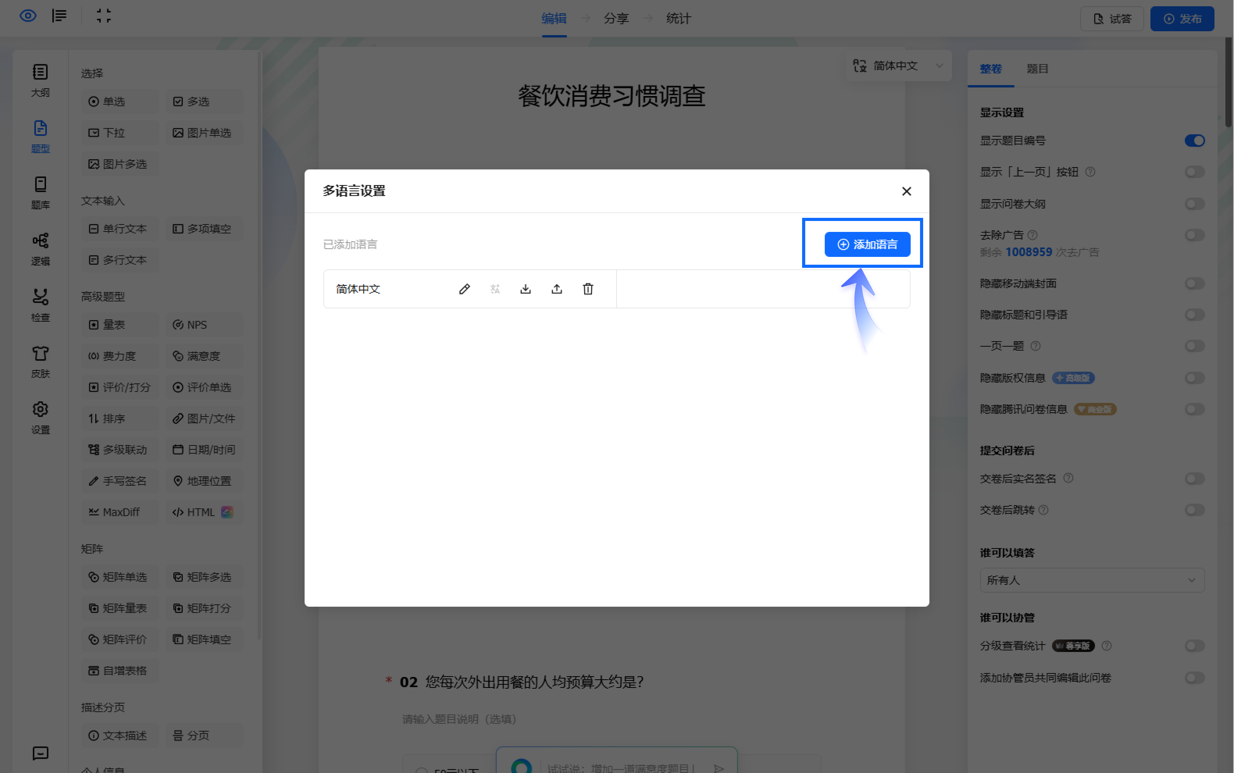Viewport: 1234px width, 773px height.
Task: Enable the 交卷后跳转 switch
Action: coord(1195,510)
